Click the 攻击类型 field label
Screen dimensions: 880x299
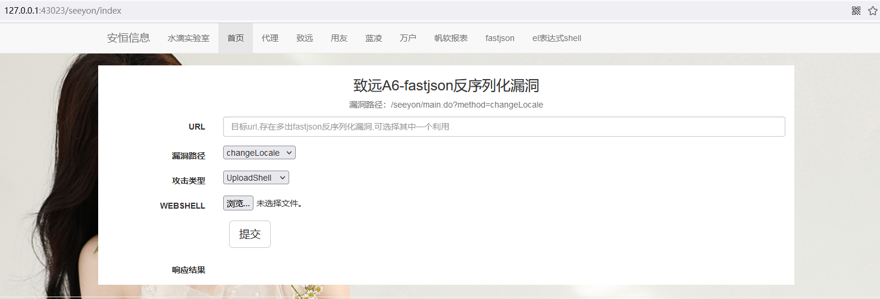click(x=189, y=180)
